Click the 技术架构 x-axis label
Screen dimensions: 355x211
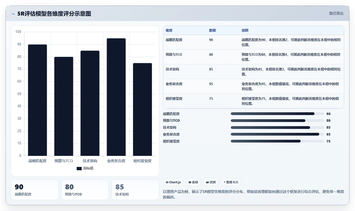[90, 161]
